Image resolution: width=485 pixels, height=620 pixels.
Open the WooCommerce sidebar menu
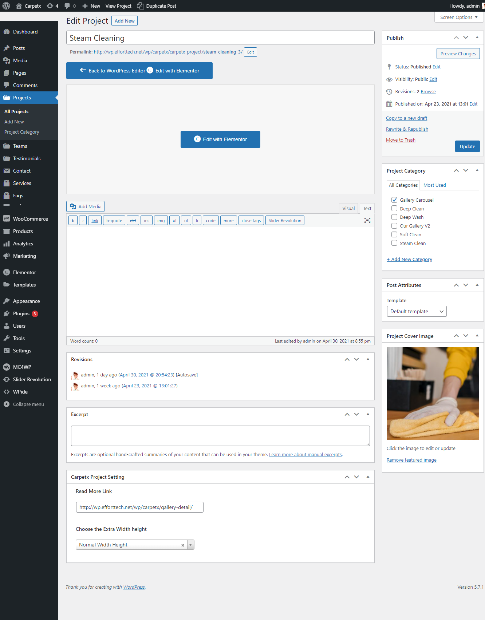click(30, 219)
